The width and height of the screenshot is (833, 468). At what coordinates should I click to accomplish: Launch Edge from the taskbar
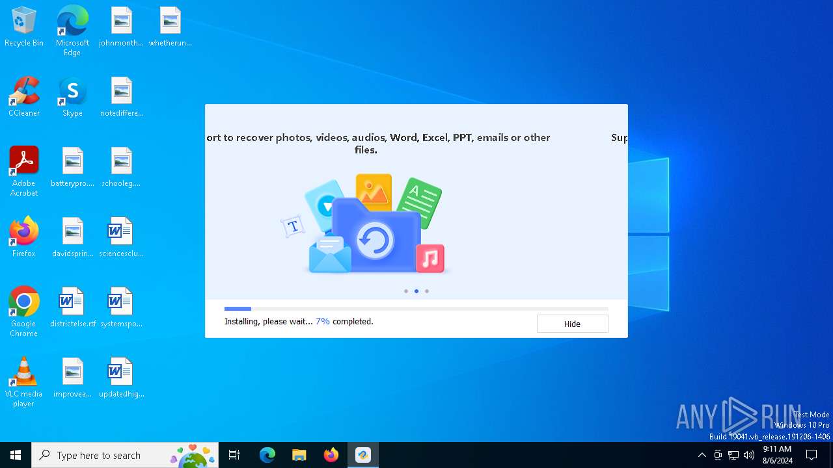tap(267, 455)
